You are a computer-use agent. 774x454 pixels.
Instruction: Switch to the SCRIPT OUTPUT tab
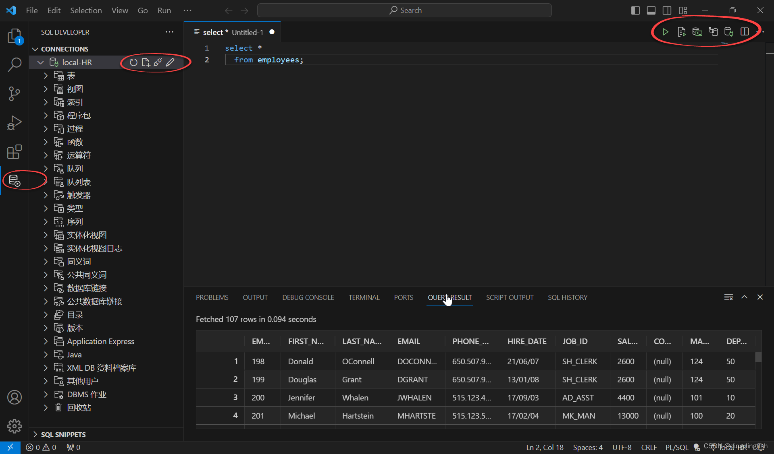tap(510, 297)
